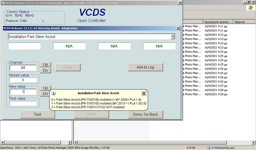Click the ACDSee window restore button
The image size is (256, 150).
coord(249,2)
